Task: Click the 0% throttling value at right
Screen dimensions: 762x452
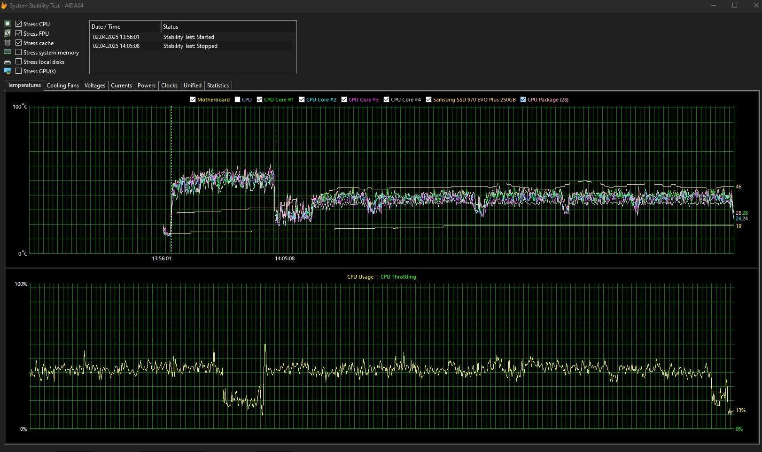Action: pos(739,429)
